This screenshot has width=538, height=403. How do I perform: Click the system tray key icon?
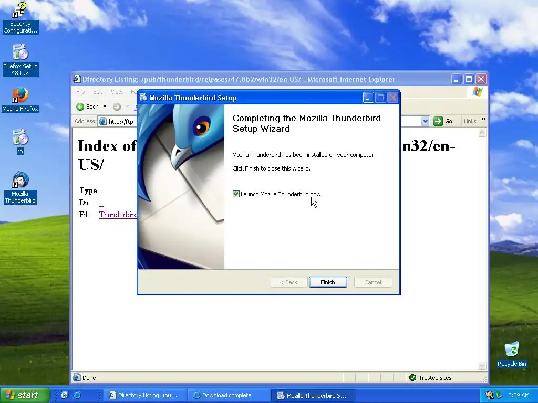tap(490, 395)
